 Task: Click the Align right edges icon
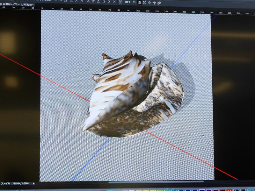(81, 1)
